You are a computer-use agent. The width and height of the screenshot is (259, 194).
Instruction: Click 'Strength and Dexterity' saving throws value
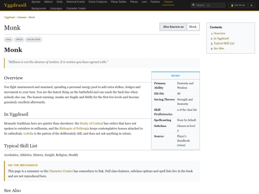click(185, 102)
